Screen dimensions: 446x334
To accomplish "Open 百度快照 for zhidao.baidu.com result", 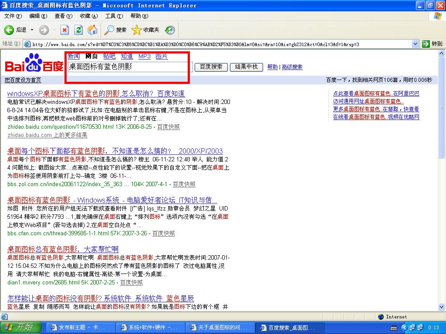I will (x=169, y=127).
